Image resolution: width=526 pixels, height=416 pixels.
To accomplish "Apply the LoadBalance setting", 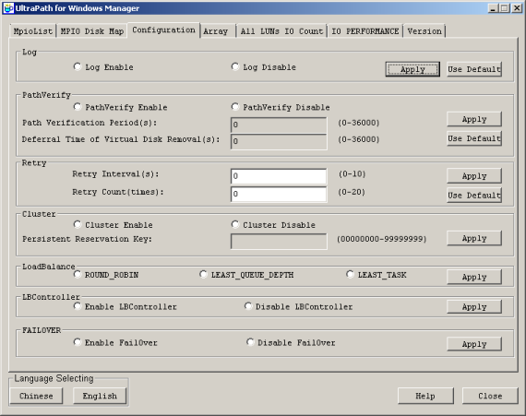I will tap(474, 277).
